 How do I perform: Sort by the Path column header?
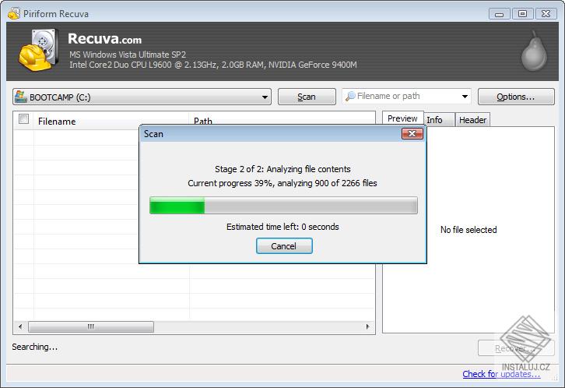click(x=282, y=122)
